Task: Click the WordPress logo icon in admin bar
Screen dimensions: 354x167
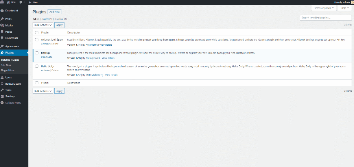Action: [x=2, y=2]
